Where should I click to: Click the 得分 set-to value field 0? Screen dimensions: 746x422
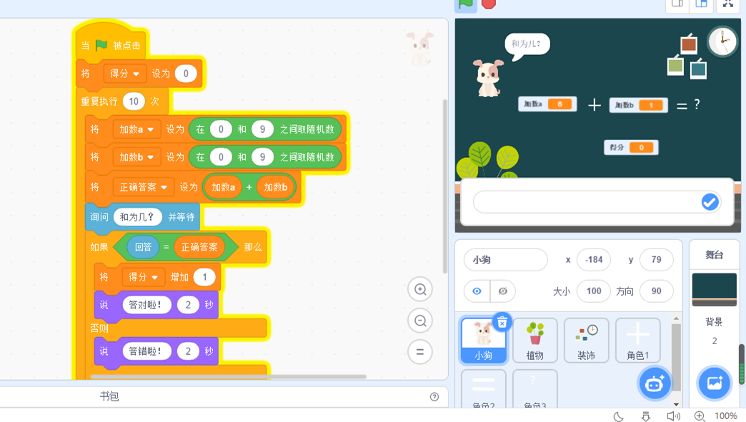(186, 74)
